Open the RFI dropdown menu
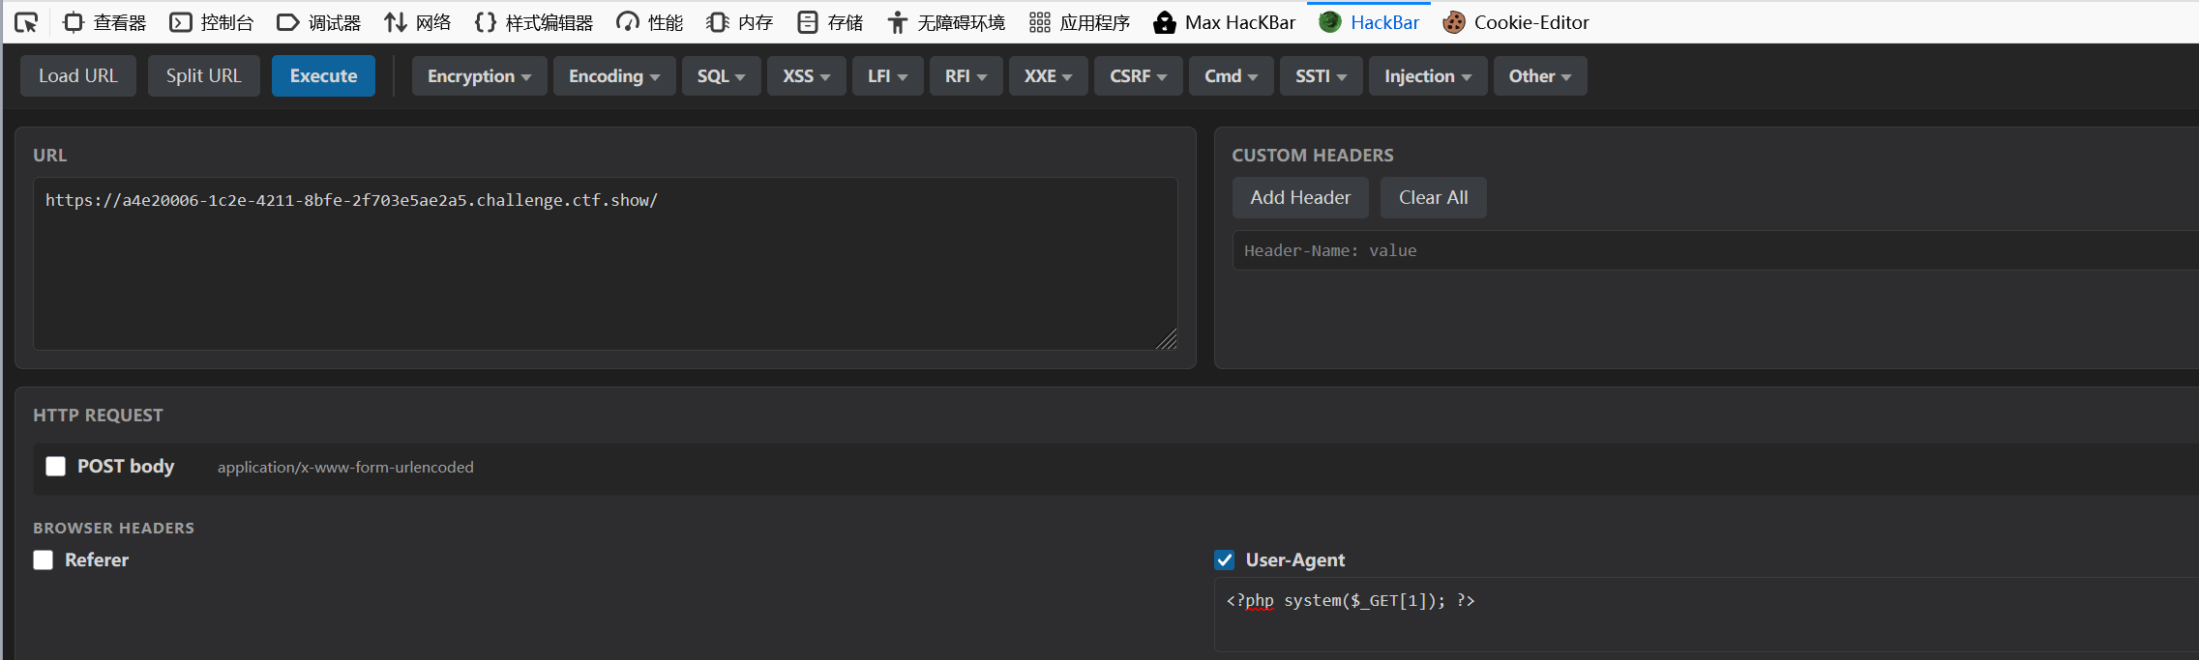2199x660 pixels. point(966,75)
